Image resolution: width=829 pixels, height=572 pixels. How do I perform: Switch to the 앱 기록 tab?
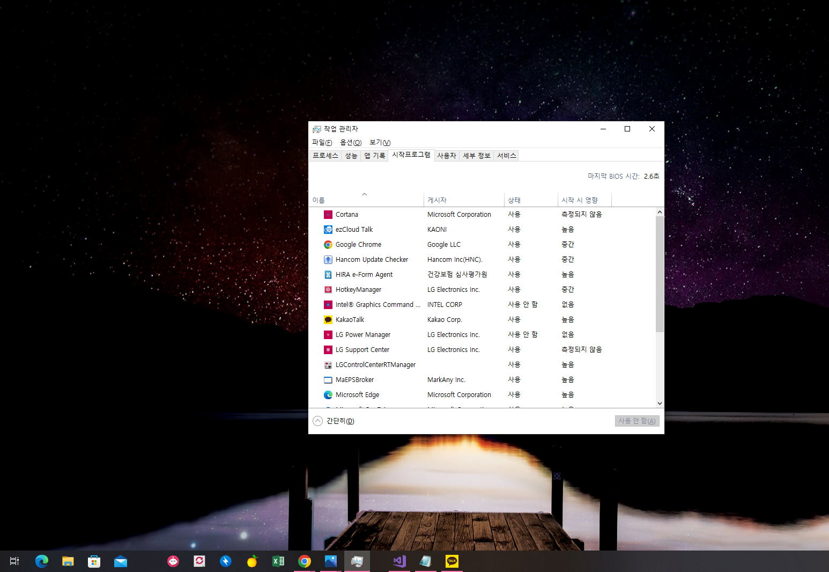click(375, 156)
